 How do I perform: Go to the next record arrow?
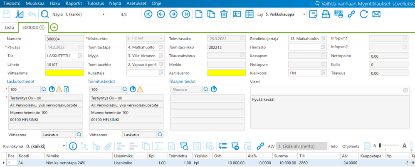(x=173, y=15)
